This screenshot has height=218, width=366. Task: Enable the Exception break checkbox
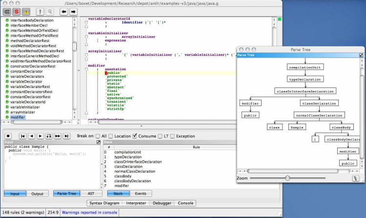click(x=172, y=136)
